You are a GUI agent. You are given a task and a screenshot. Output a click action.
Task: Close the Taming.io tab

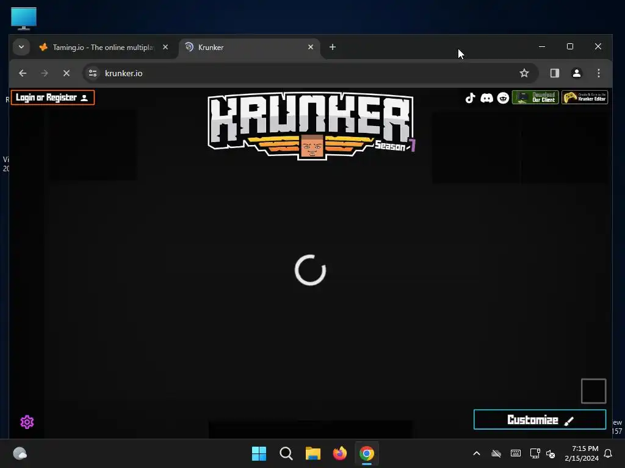tap(165, 47)
